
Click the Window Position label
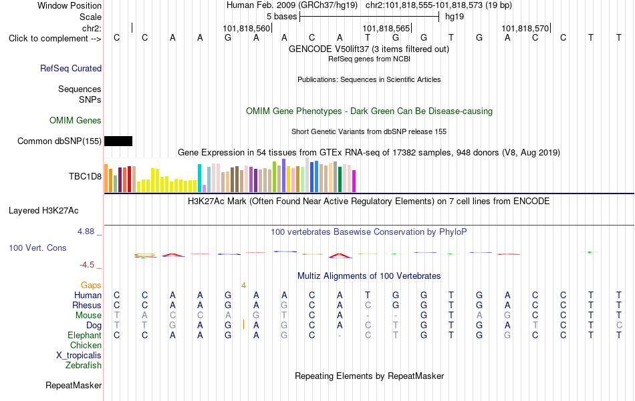(x=70, y=5)
